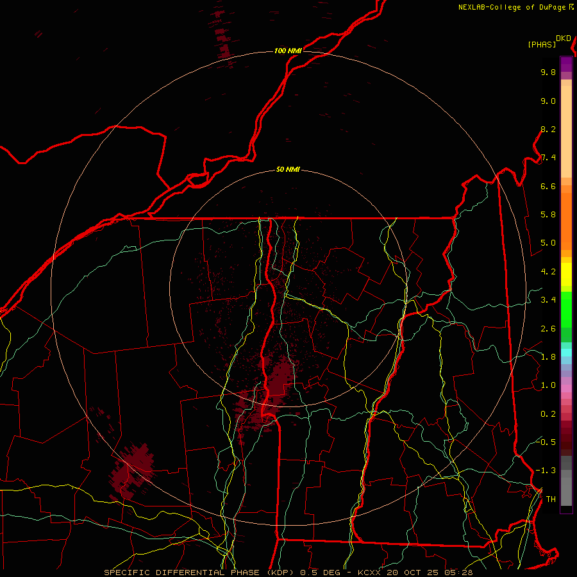Select the 2.6 value on the scale
This screenshot has width=577, height=577.
coord(548,329)
